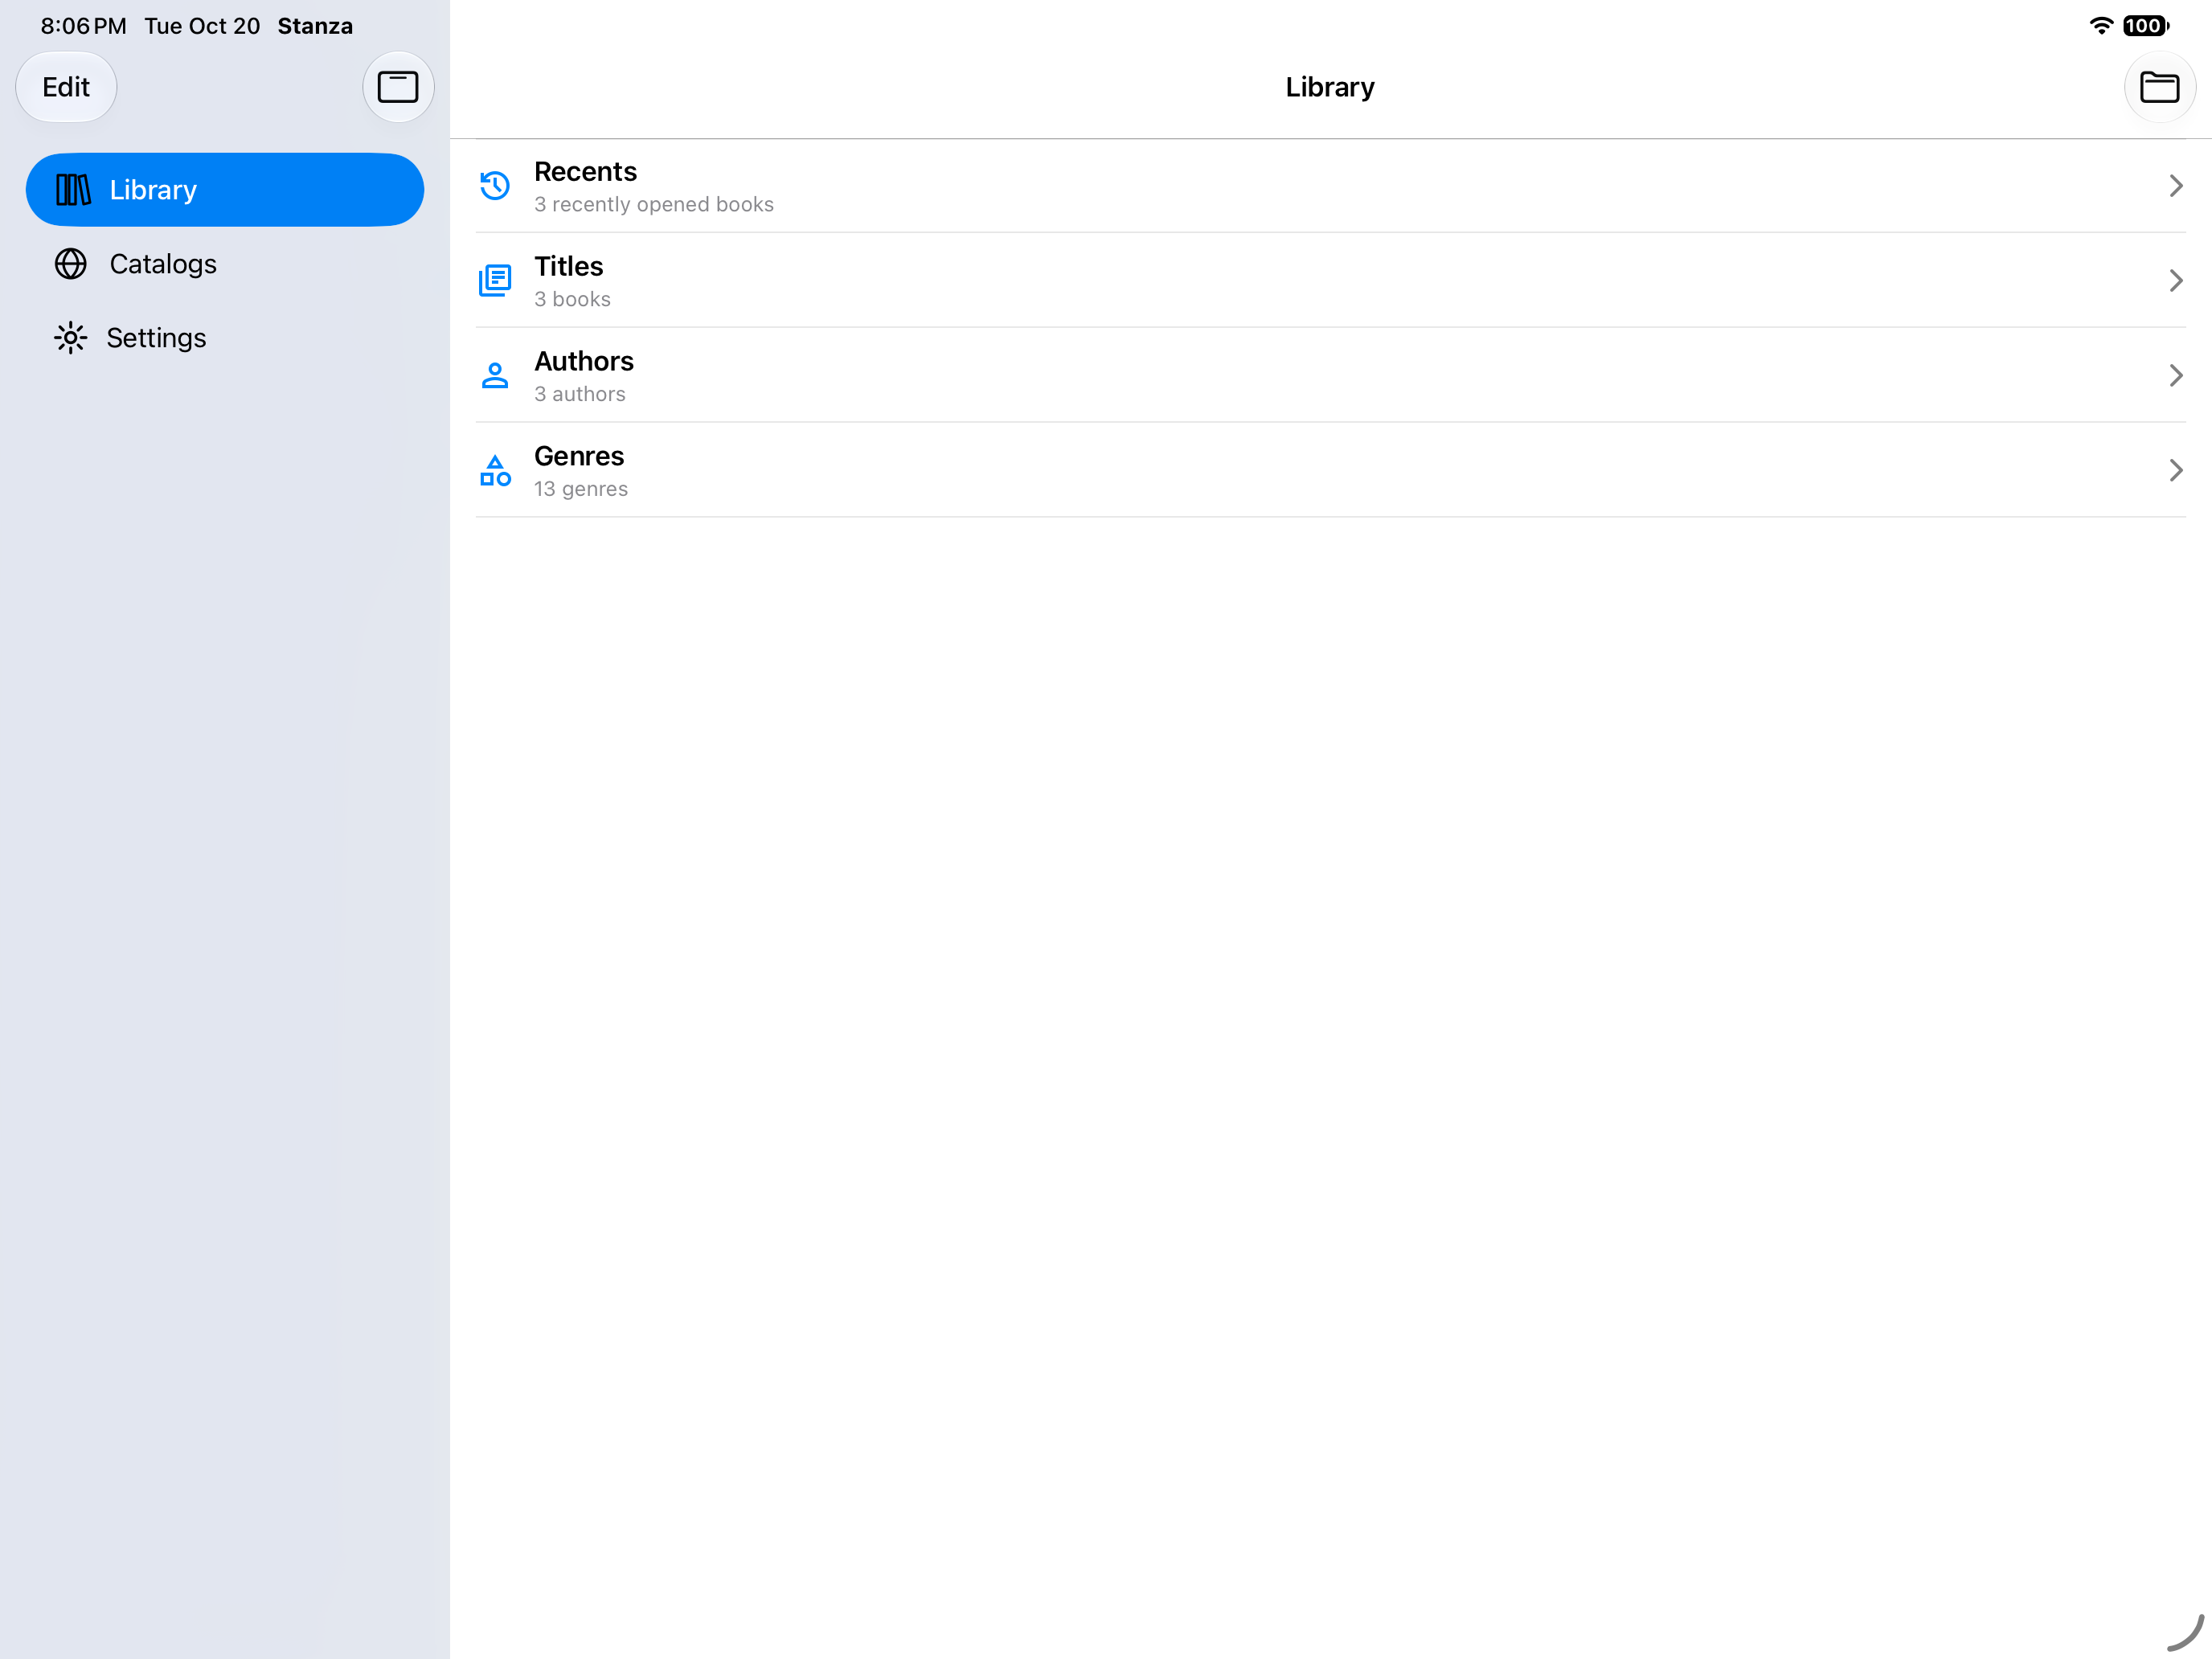
Task: Open the Genres row title
Action: click(579, 456)
